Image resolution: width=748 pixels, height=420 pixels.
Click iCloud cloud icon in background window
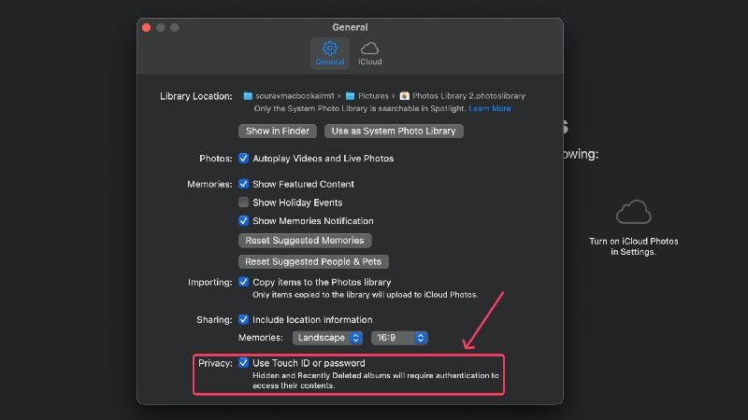[634, 212]
